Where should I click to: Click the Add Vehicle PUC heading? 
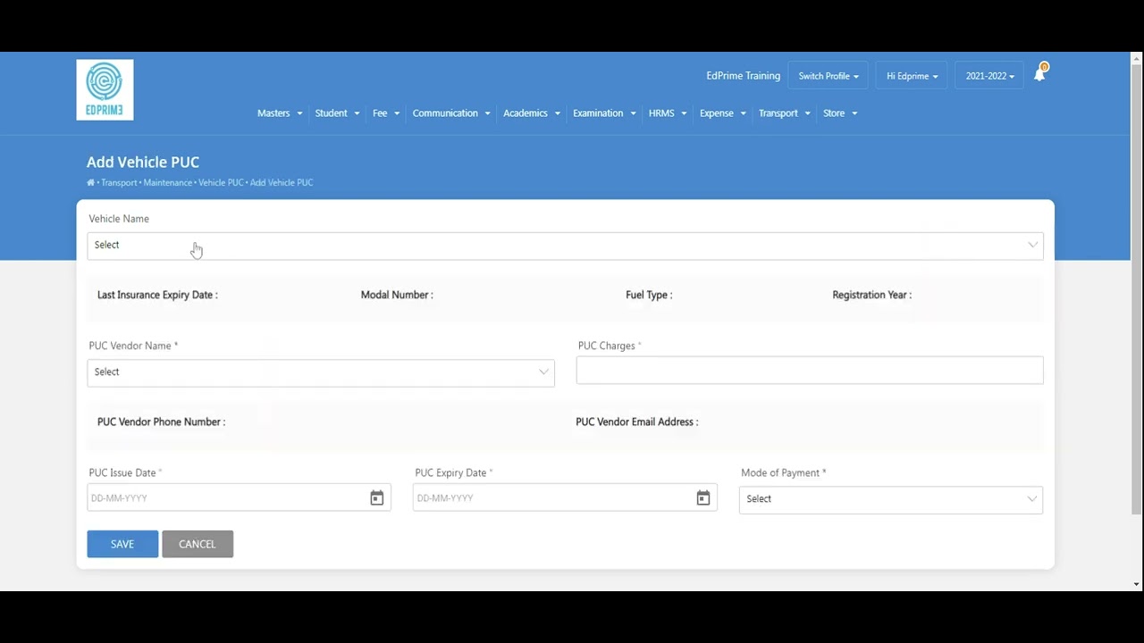143,162
